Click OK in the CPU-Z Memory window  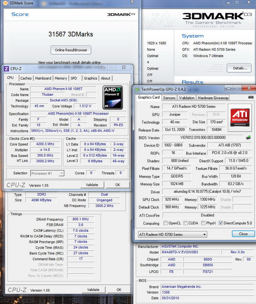(119, 290)
